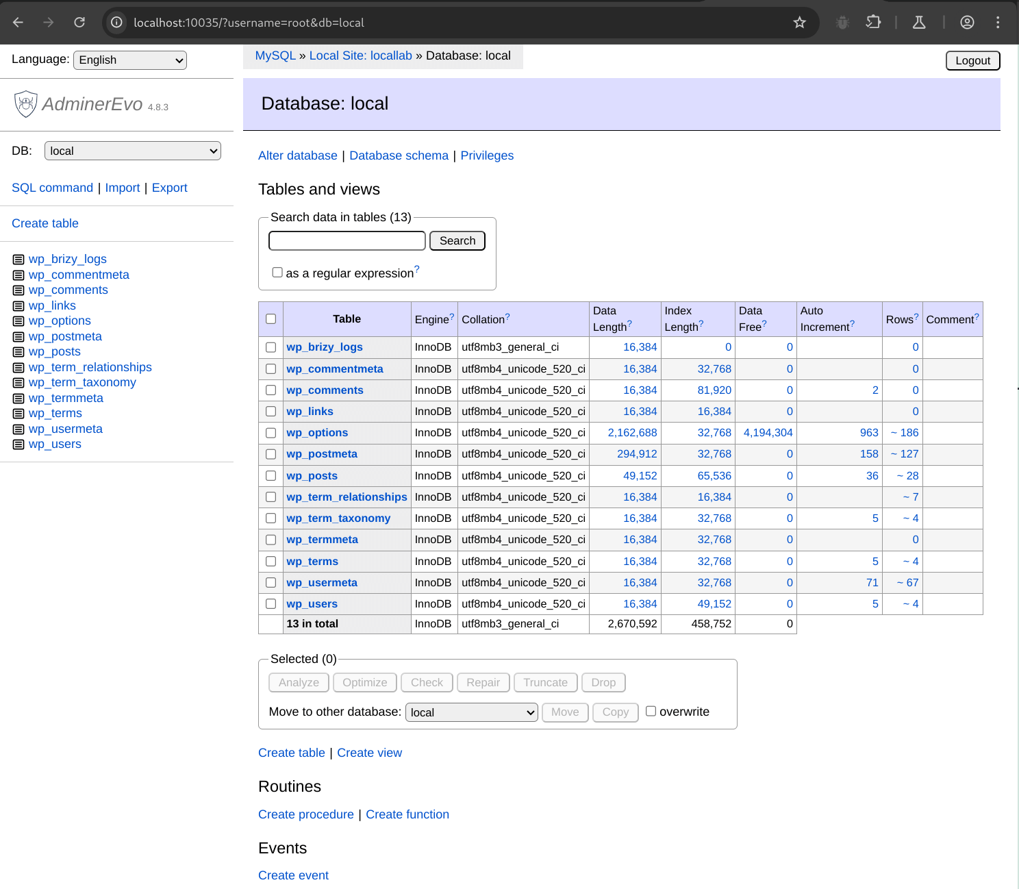Bookmark this page with the star icon
Screen dimensions: 1019x889
click(799, 23)
